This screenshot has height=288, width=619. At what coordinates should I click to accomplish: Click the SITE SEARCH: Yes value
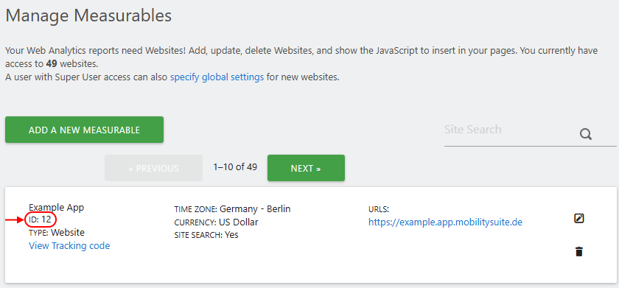[x=206, y=235]
